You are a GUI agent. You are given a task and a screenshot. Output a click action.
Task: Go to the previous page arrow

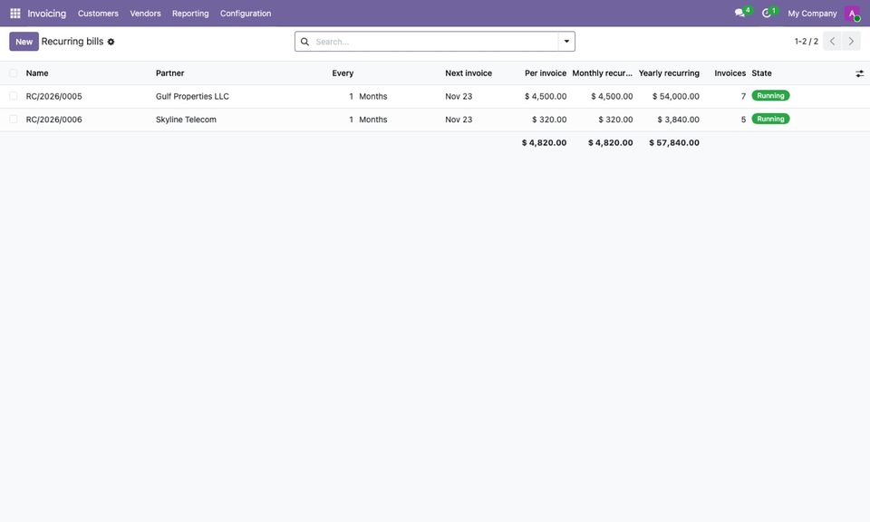pyautogui.click(x=832, y=41)
